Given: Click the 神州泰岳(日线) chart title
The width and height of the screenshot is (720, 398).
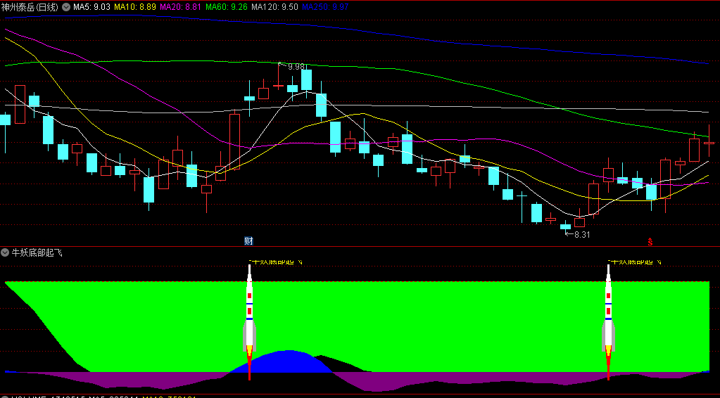Looking at the screenshot, I should (31, 7).
